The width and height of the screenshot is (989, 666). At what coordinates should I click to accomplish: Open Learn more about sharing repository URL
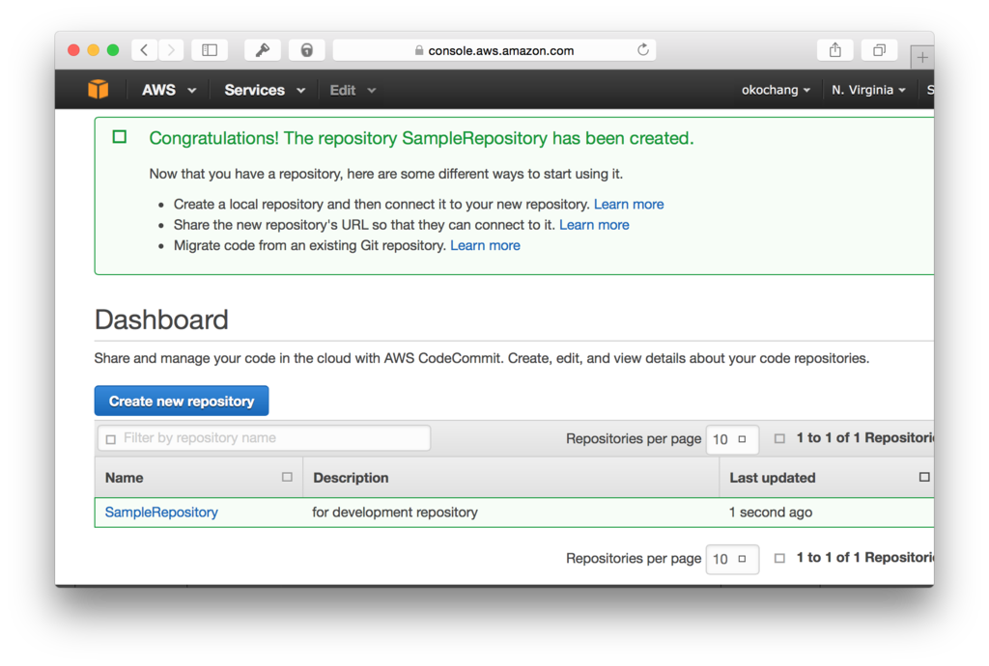coord(594,225)
